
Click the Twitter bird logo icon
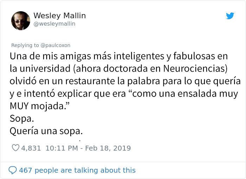(x=230, y=16)
